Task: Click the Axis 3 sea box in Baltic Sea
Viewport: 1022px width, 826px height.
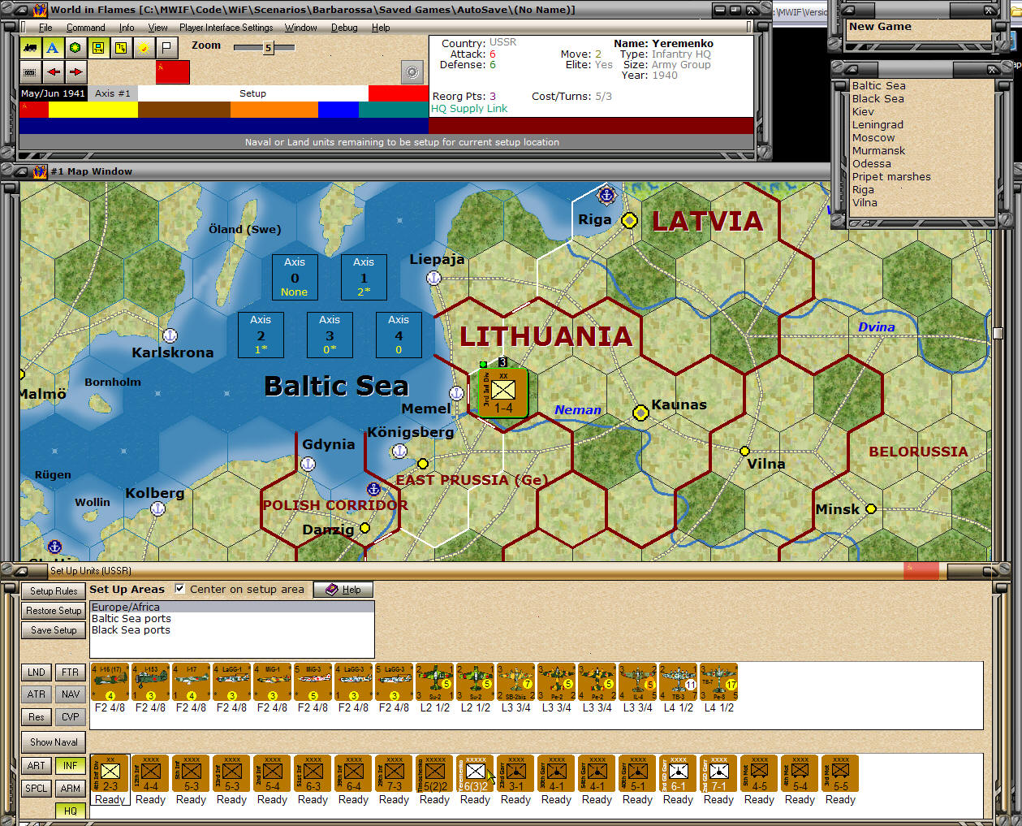Action: [x=330, y=335]
